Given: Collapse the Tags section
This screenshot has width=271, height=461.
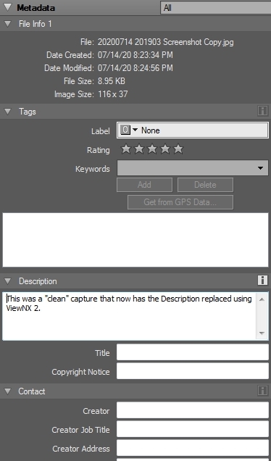Looking at the screenshot, I should (8, 112).
